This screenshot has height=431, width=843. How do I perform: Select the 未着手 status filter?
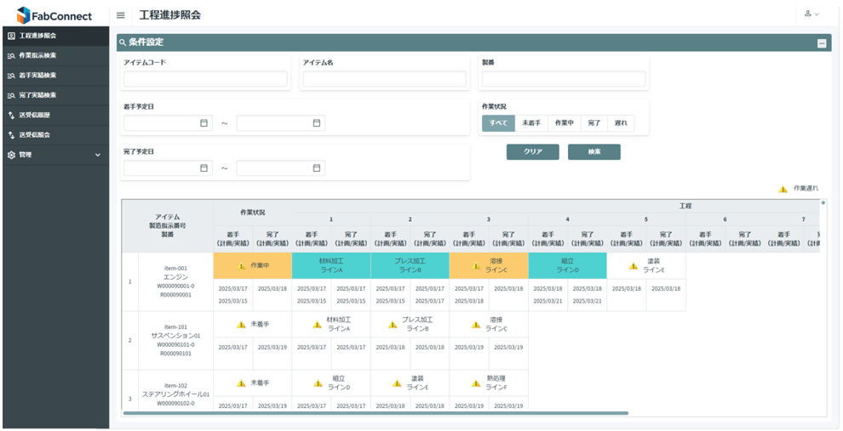coord(531,123)
